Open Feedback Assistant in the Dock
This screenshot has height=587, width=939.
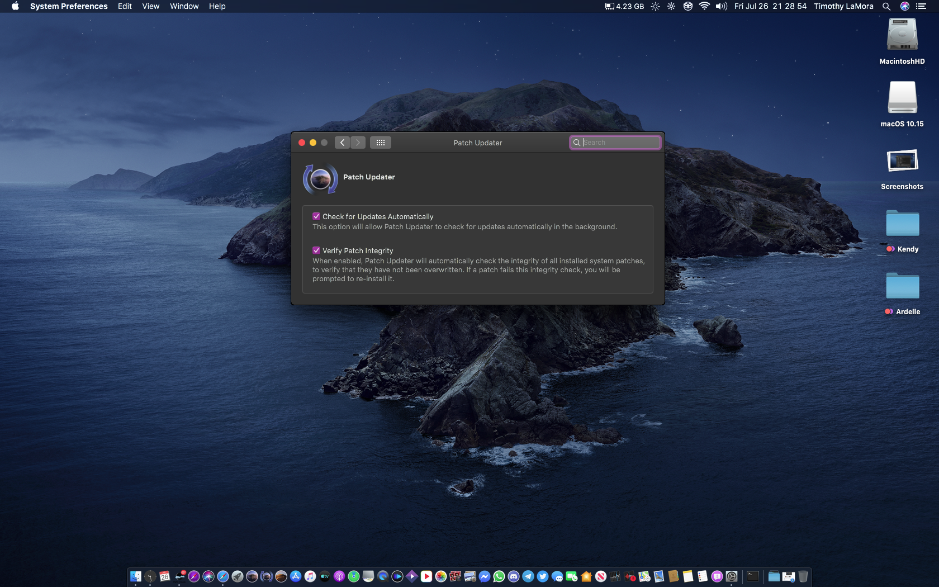pyautogui.click(x=717, y=576)
